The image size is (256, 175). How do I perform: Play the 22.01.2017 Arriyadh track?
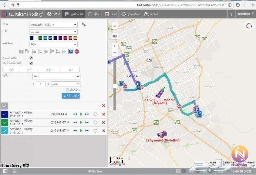point(81,114)
